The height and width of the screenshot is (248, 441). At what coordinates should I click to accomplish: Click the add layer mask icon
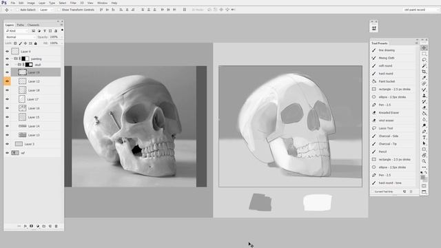(32, 226)
